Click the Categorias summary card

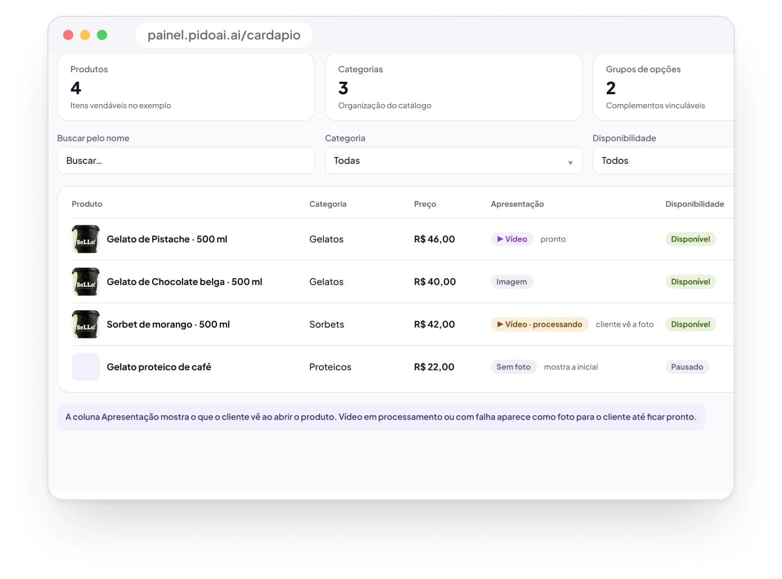(x=454, y=87)
